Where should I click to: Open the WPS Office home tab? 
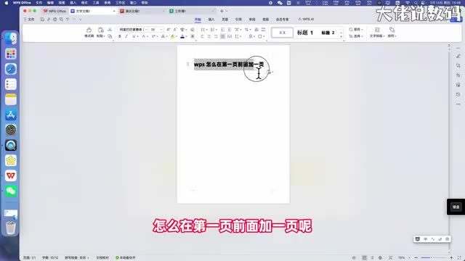click(55, 11)
